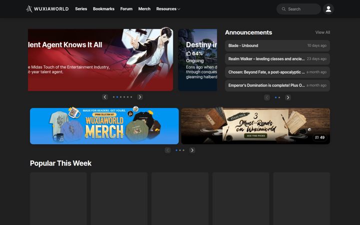
Task: Open Blade - Unbound announcement
Action: click(x=277, y=45)
